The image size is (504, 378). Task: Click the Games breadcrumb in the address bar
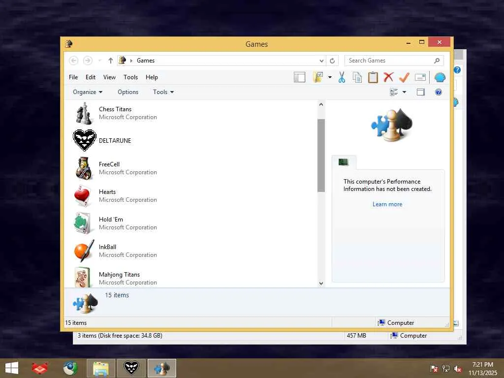146,61
